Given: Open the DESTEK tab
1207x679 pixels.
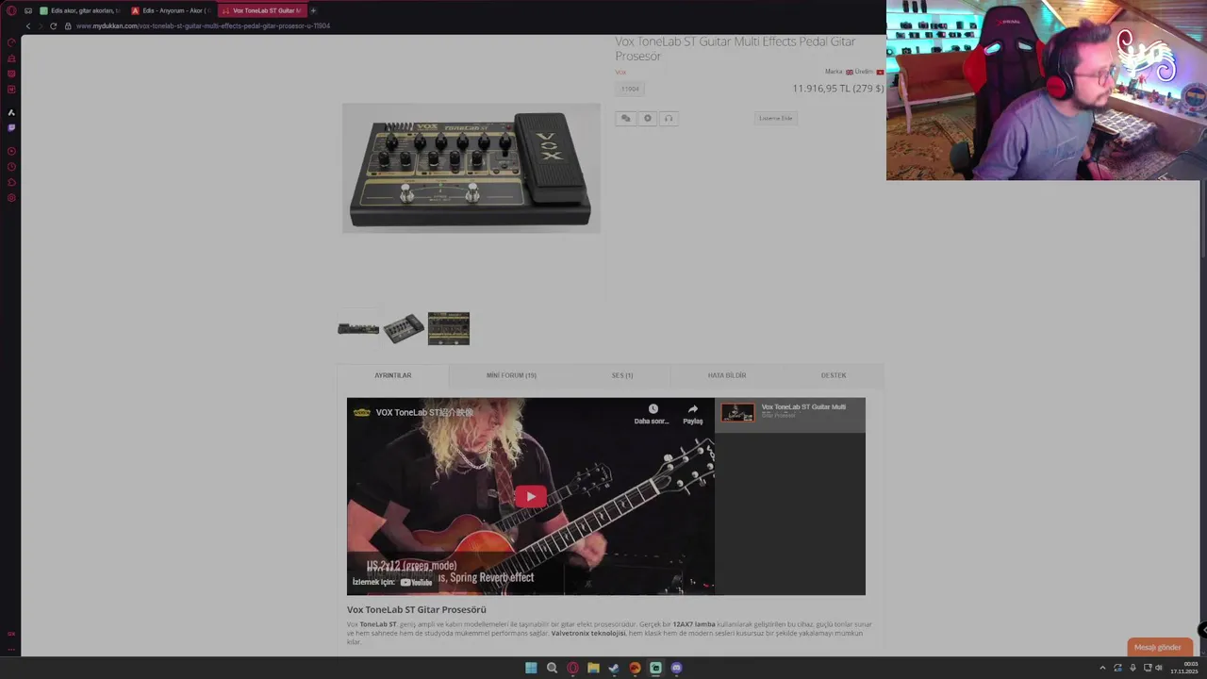Looking at the screenshot, I should (834, 375).
